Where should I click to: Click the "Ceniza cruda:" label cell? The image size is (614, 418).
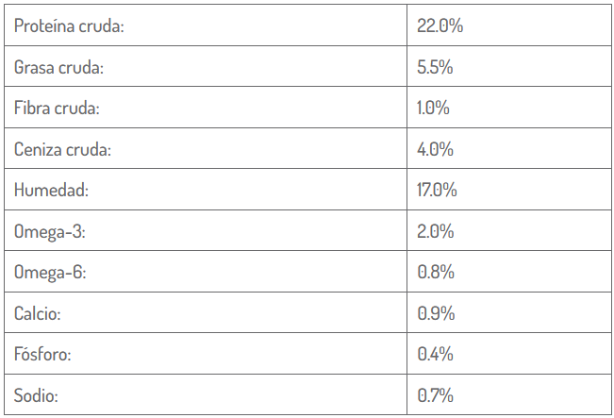point(62,149)
